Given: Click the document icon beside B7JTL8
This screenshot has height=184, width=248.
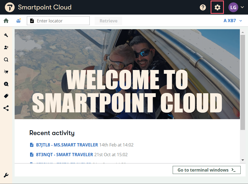Looking at the screenshot, I should [32, 145].
